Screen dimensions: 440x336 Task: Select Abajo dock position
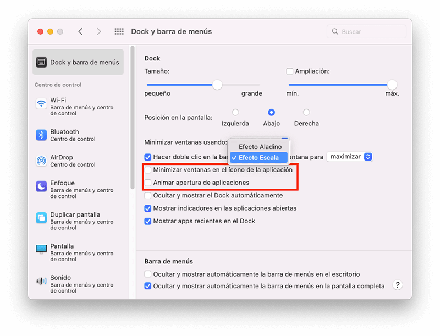point(271,113)
